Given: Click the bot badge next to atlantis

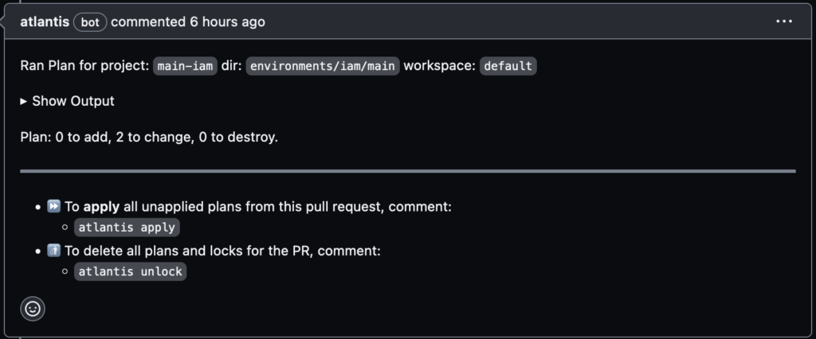Looking at the screenshot, I should (90, 22).
